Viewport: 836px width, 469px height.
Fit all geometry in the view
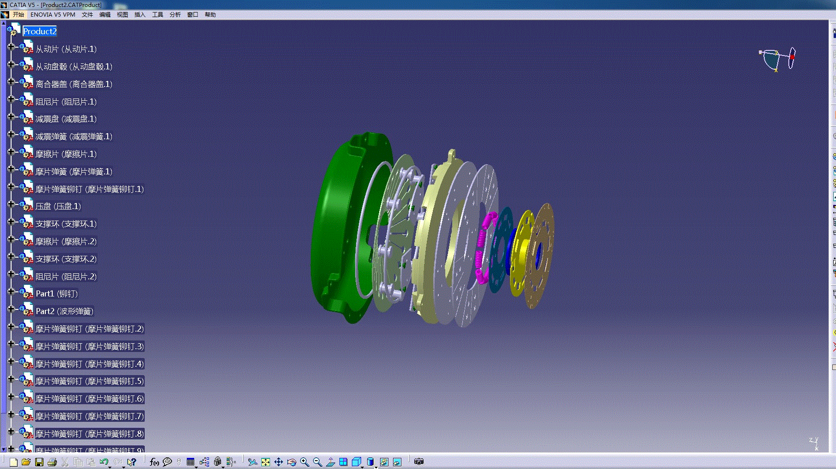tap(265, 462)
